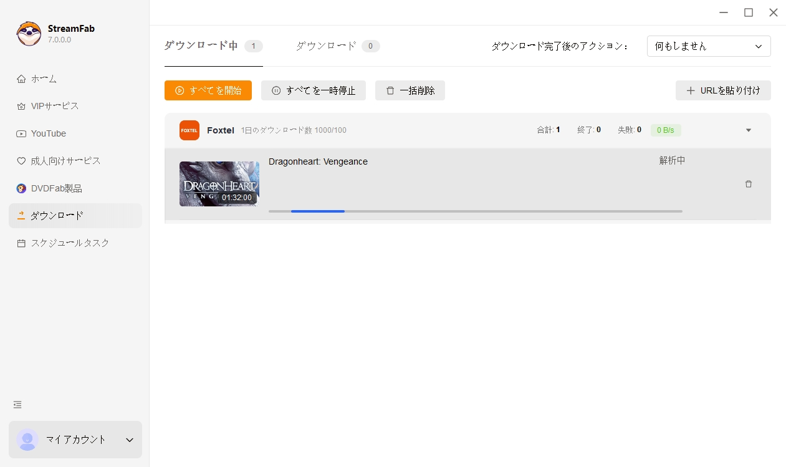The image size is (786, 467).
Task: Click URLを貼り付け to paste a URL
Action: pos(723,90)
